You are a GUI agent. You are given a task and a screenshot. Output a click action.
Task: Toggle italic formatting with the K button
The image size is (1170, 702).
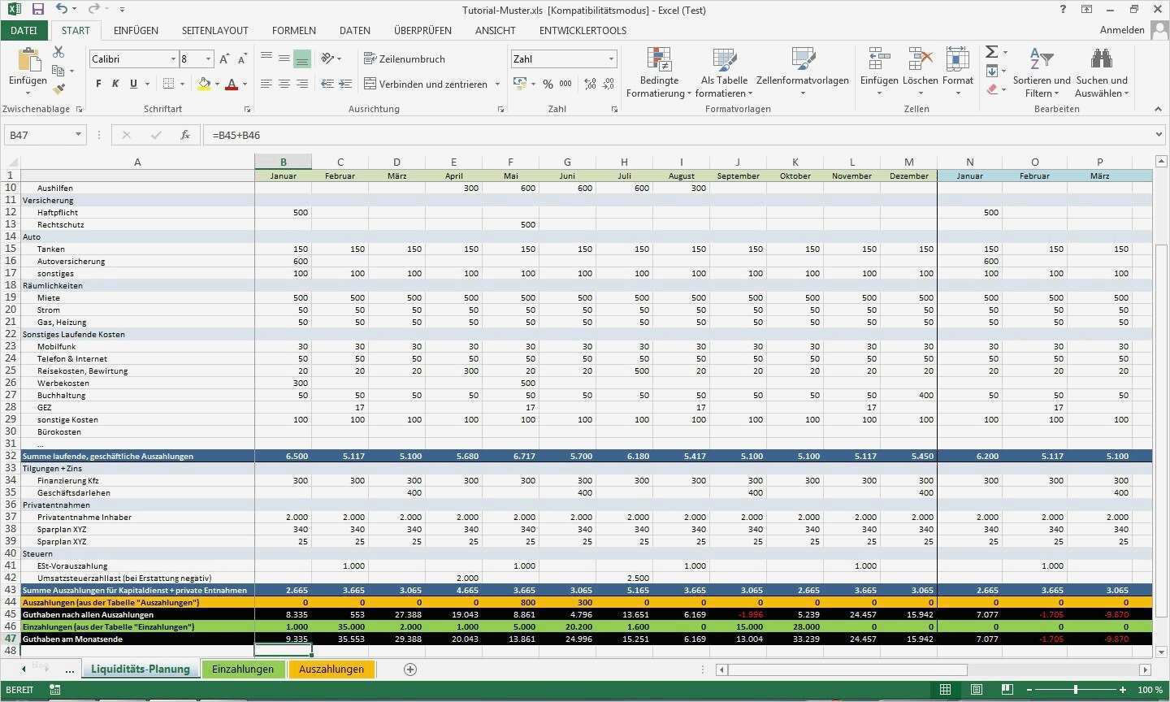click(x=114, y=84)
